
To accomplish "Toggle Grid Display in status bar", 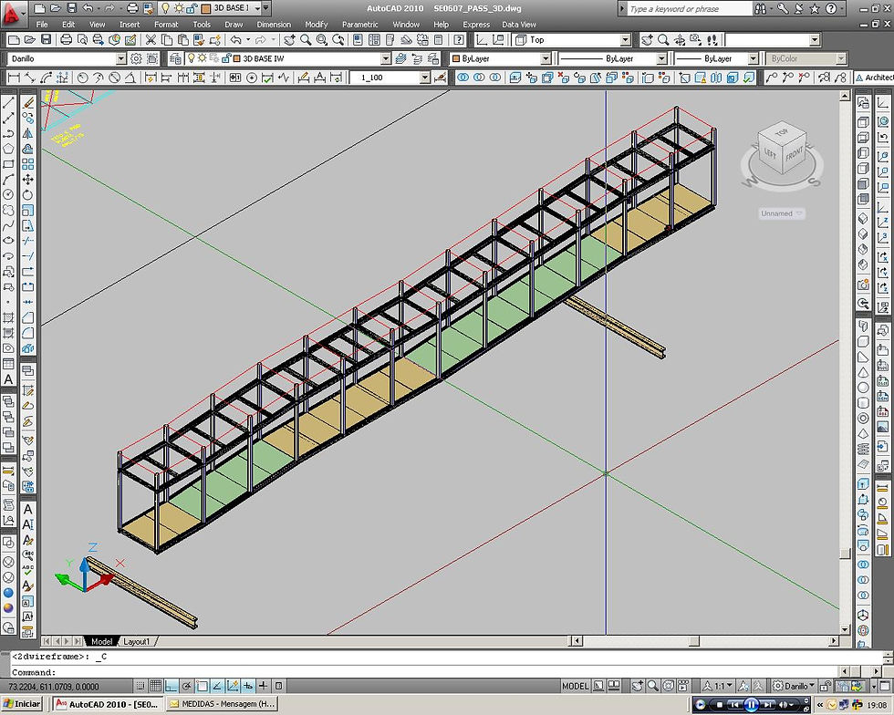I will tap(156, 686).
